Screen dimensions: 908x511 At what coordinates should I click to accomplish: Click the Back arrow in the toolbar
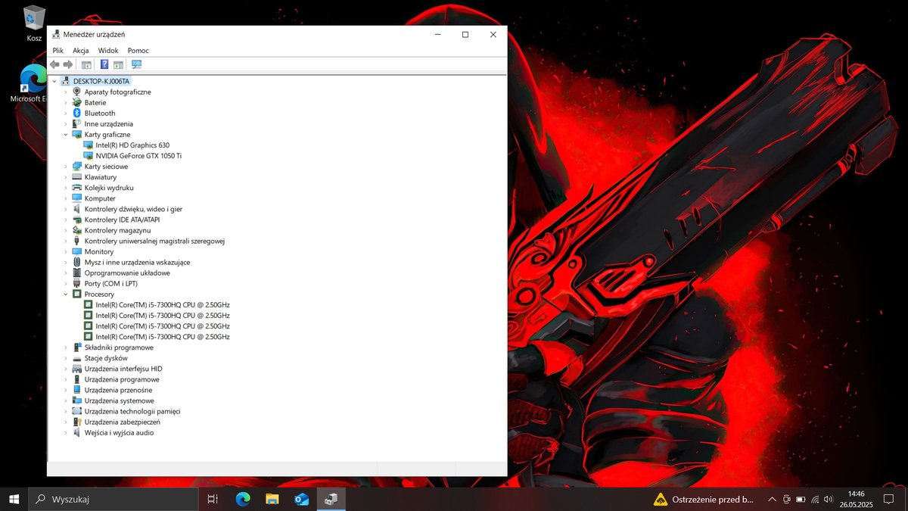click(x=54, y=65)
